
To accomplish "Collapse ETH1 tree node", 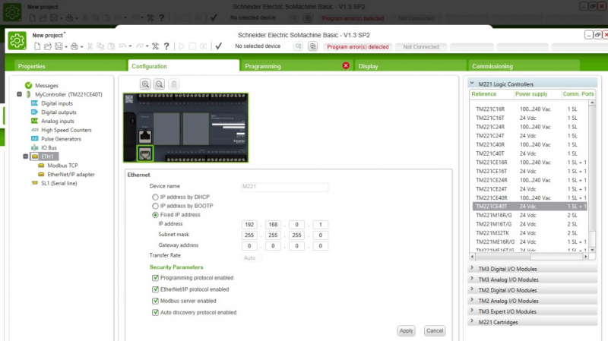I will (26, 156).
